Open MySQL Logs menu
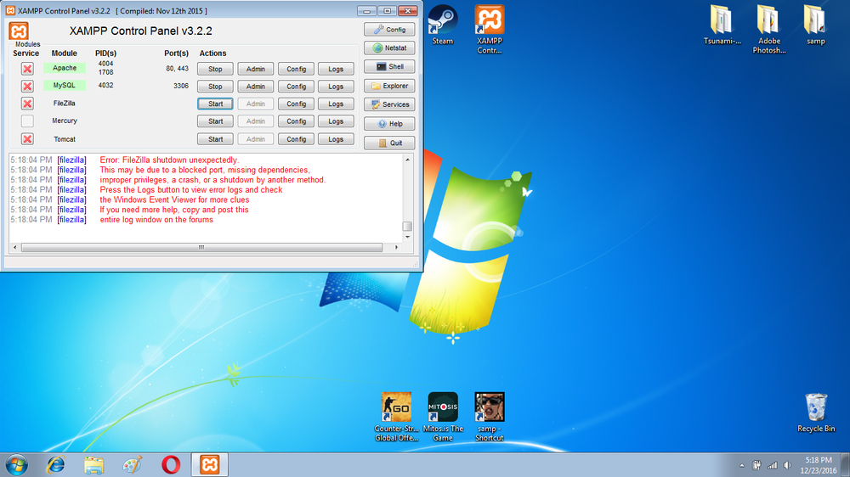 [336, 86]
